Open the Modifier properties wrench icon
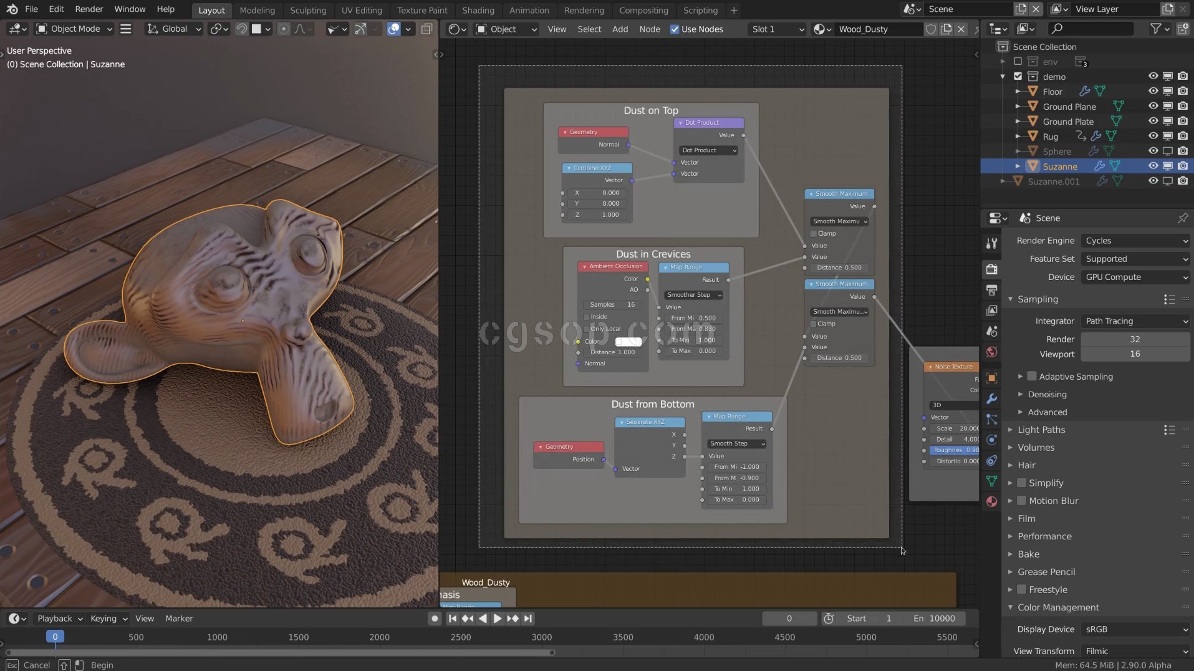 (991, 398)
